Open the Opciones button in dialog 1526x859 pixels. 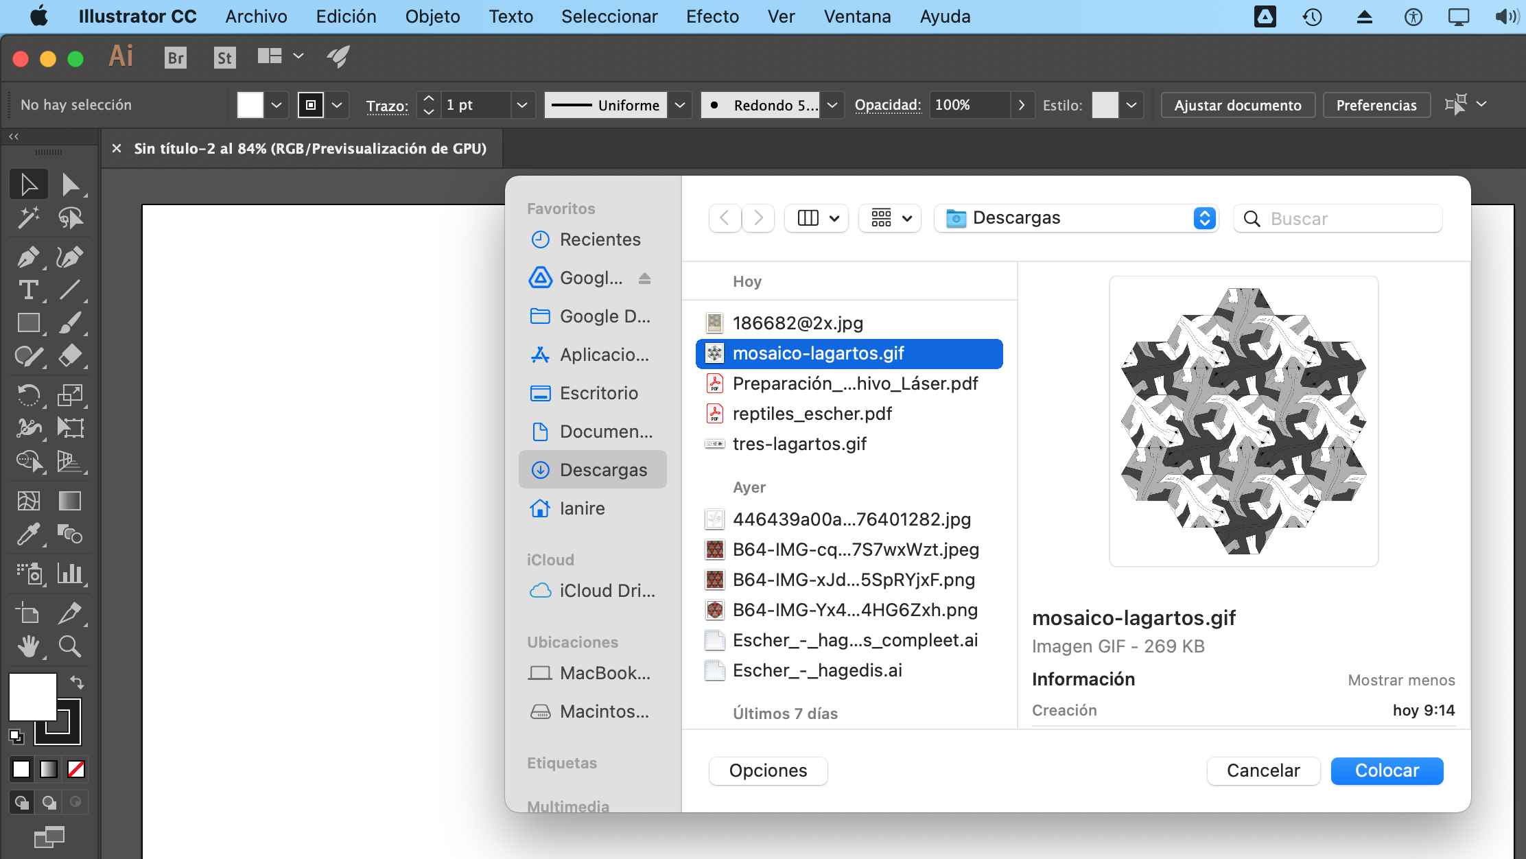(768, 770)
